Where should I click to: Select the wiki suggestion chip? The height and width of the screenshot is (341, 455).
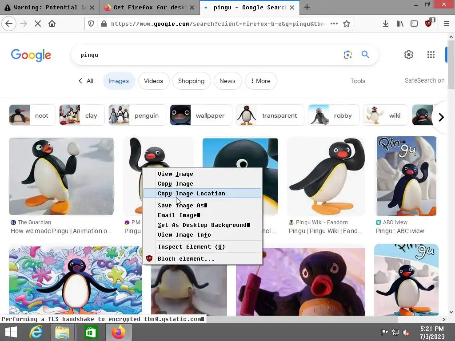[x=386, y=115]
